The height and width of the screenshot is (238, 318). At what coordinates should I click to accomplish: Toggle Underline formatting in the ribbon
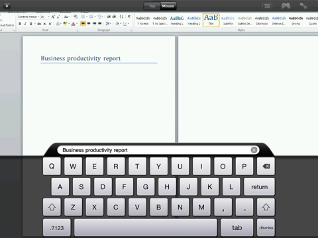30,24
